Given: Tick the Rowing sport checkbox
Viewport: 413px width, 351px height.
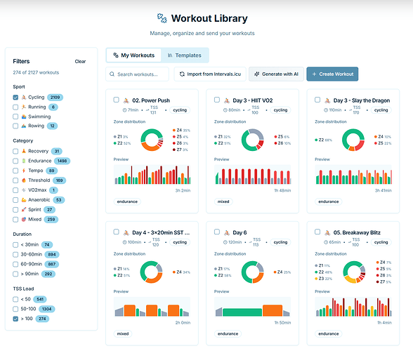Looking at the screenshot, I should [15, 126].
